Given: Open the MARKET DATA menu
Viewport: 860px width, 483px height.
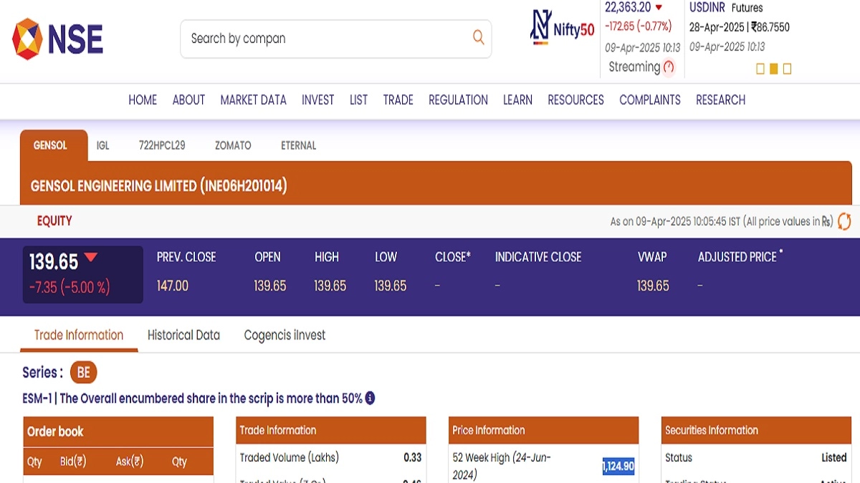Looking at the screenshot, I should 253,100.
